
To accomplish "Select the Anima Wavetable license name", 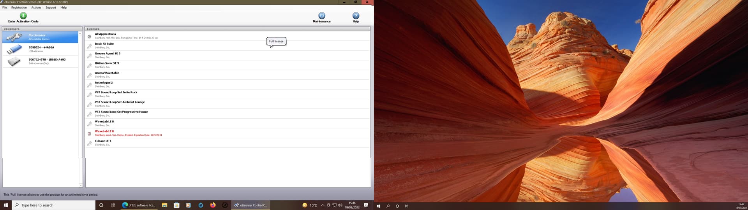I will [x=107, y=73].
